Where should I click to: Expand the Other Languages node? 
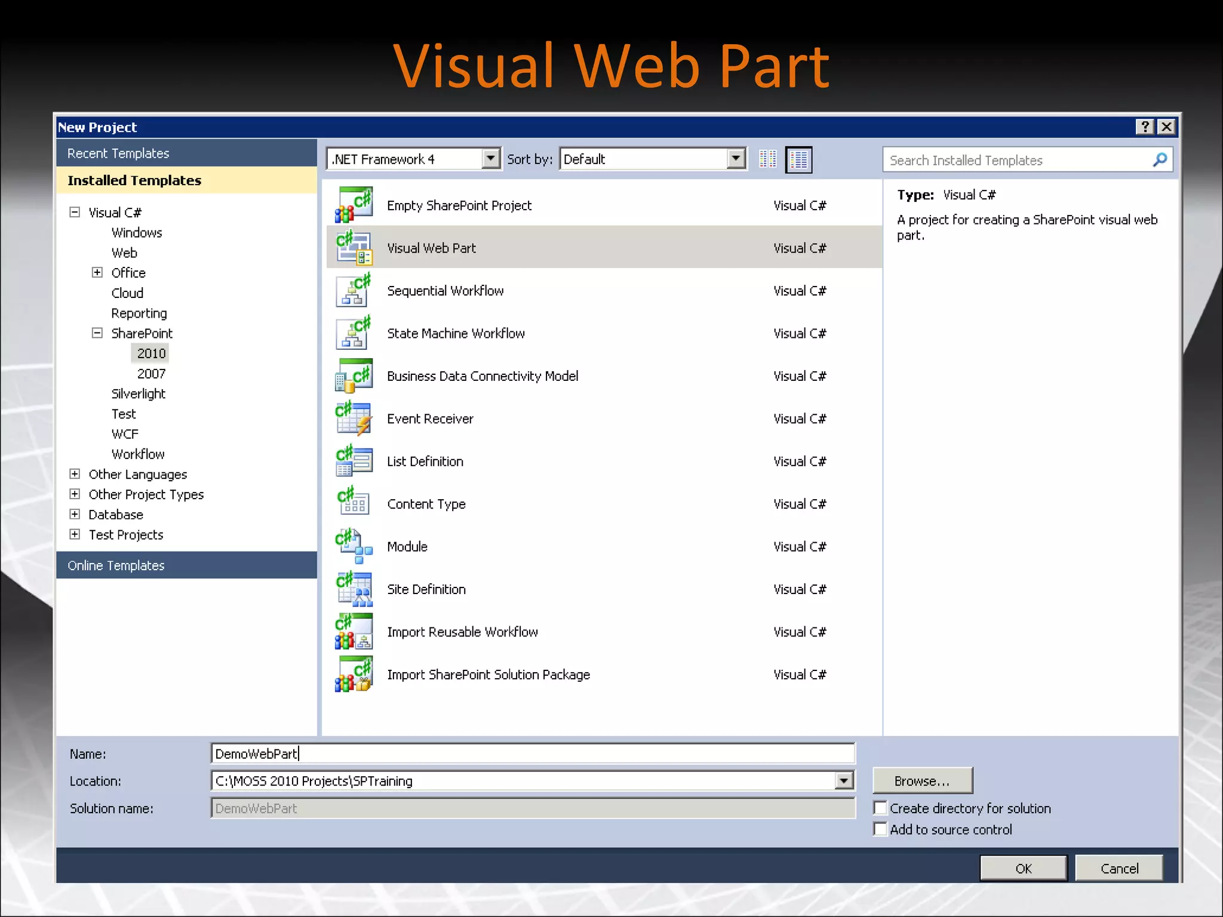[75, 473]
